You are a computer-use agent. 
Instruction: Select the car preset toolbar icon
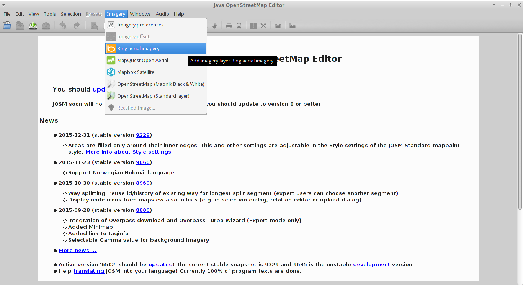229,26
